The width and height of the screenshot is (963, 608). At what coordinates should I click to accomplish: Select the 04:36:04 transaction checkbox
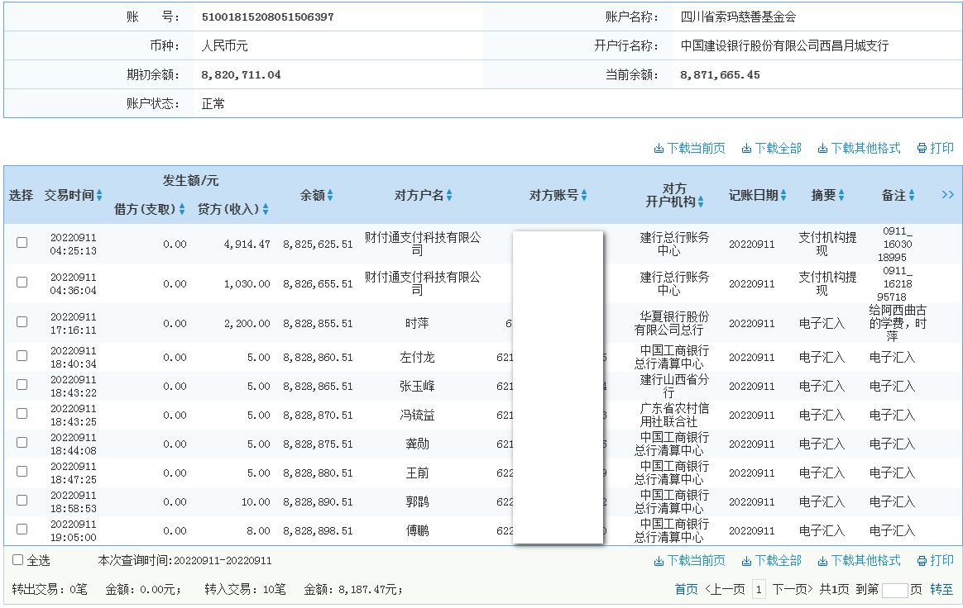(22, 283)
